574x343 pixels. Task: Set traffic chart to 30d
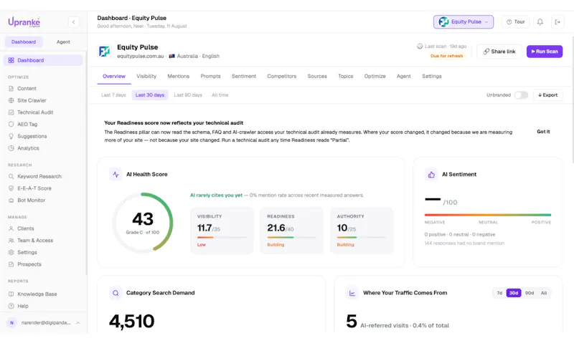point(514,293)
